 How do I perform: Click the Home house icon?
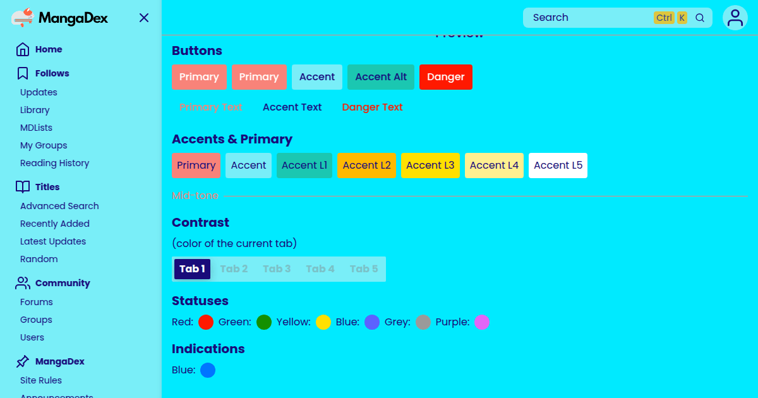point(23,49)
